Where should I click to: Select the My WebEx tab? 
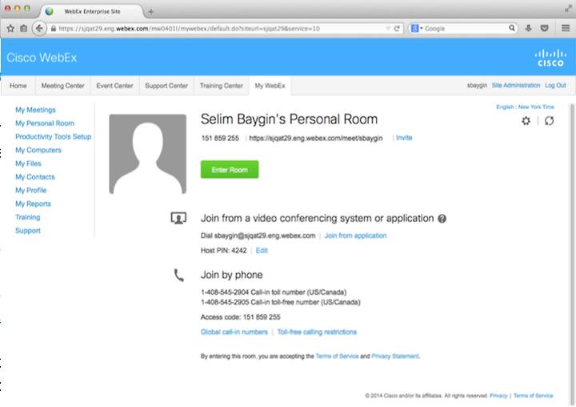click(270, 86)
